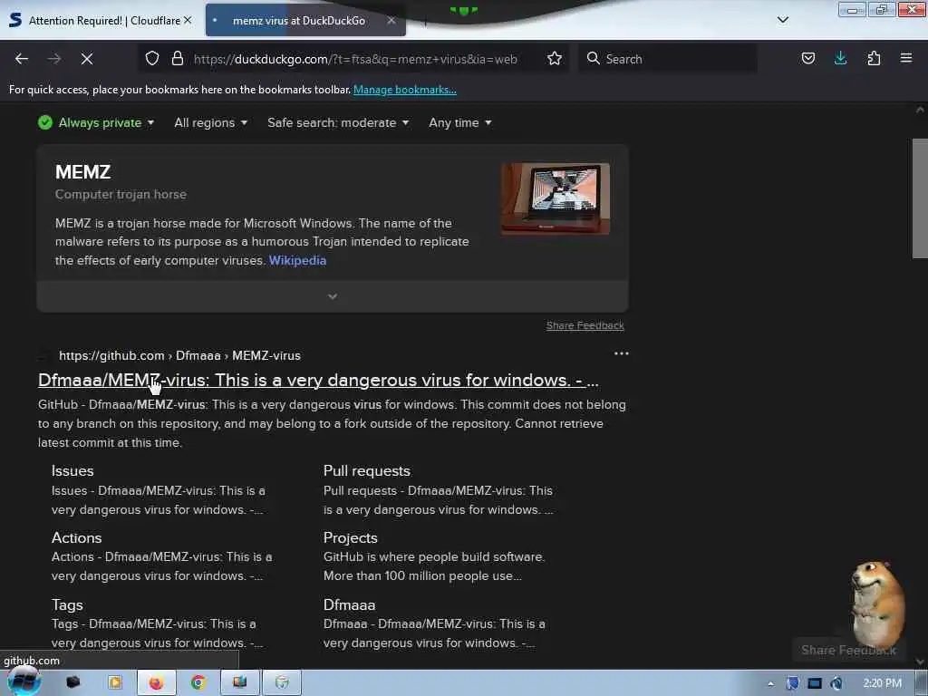Open the Extensions puzzle icon
Screen dimensions: 928x696
click(x=874, y=59)
